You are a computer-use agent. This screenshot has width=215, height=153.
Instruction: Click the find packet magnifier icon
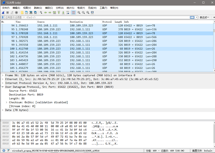tap(41, 13)
